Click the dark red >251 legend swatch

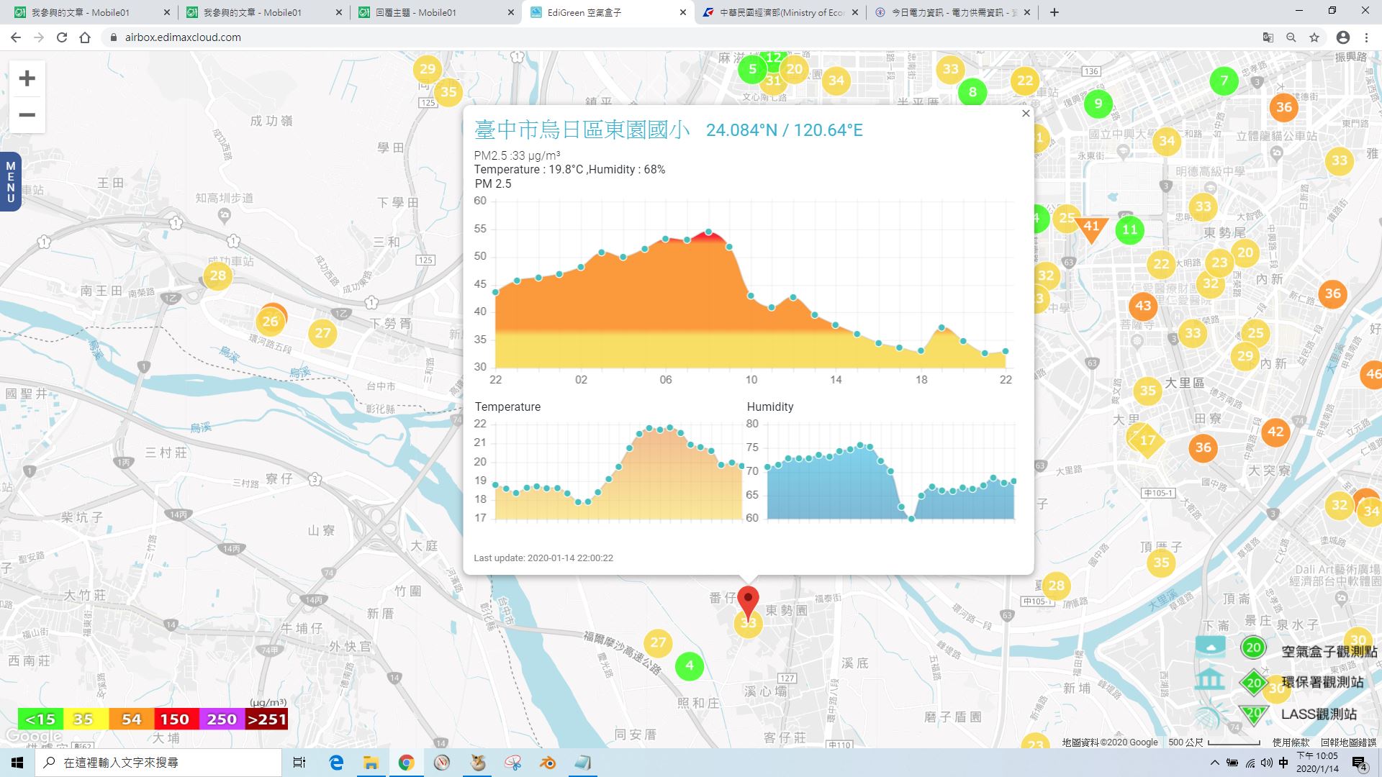point(266,719)
